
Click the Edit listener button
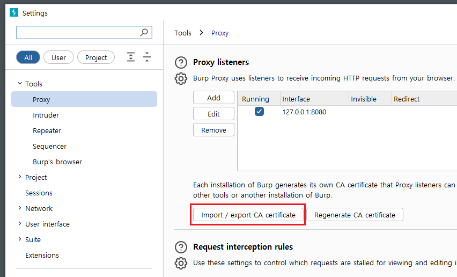click(x=213, y=114)
